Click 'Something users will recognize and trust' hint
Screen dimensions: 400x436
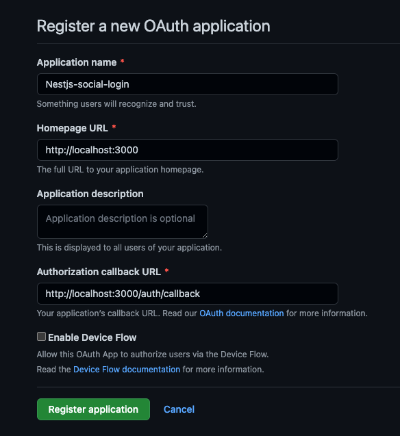coord(116,104)
